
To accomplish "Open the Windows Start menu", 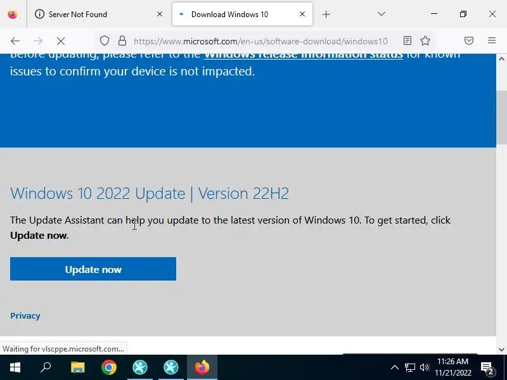I will 15,367.
